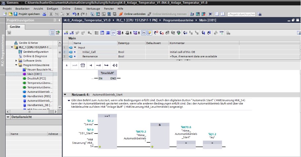Click the Projekt speichern save icon
This screenshot has height=157, width=301.
coord(15,14)
